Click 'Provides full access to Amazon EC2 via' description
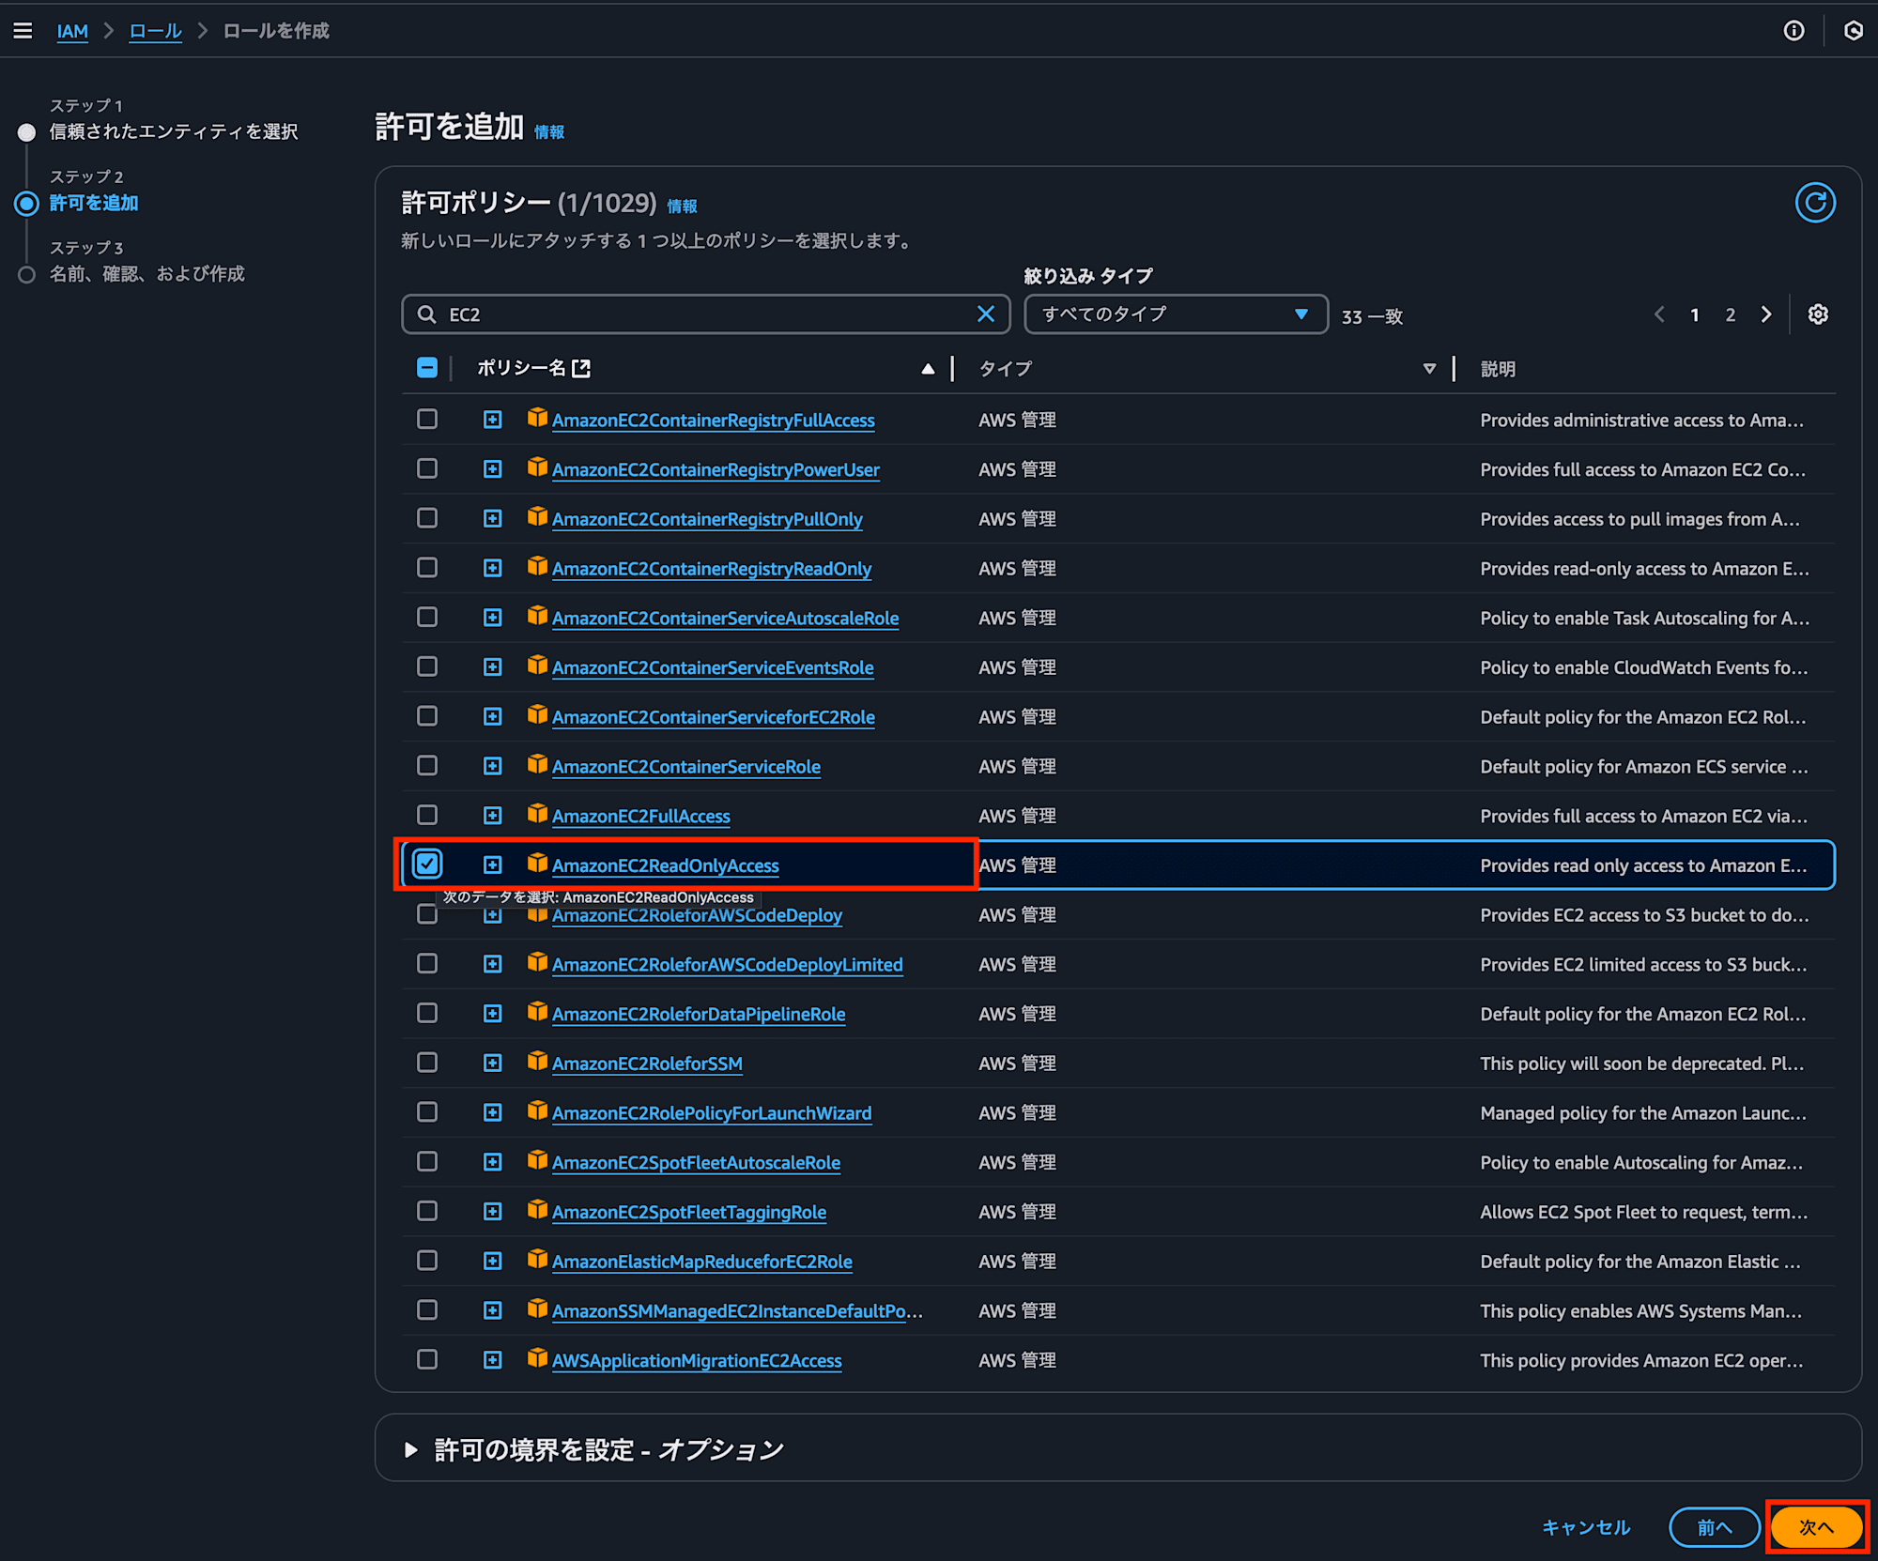 pos(1643,816)
